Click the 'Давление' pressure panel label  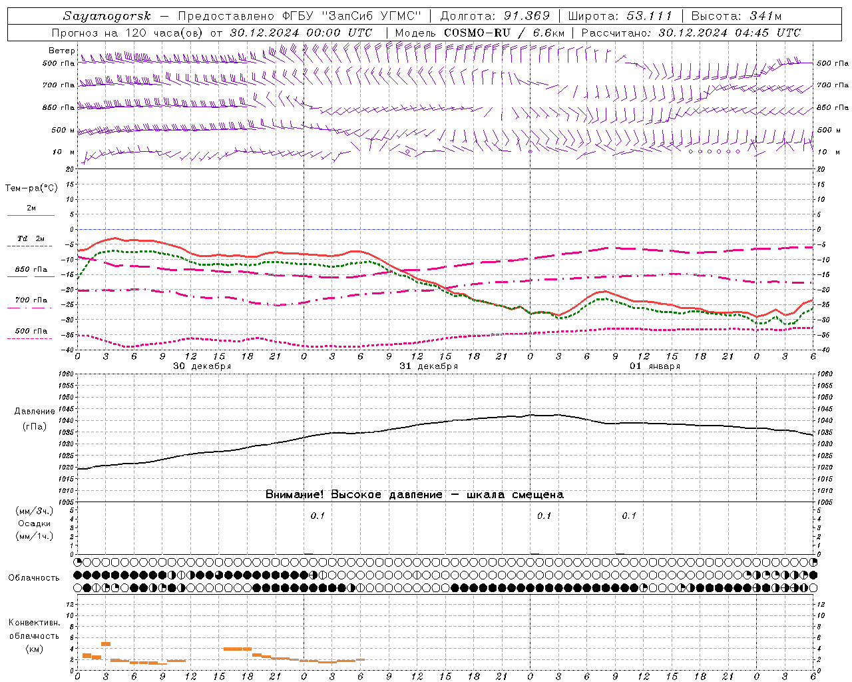coord(35,412)
